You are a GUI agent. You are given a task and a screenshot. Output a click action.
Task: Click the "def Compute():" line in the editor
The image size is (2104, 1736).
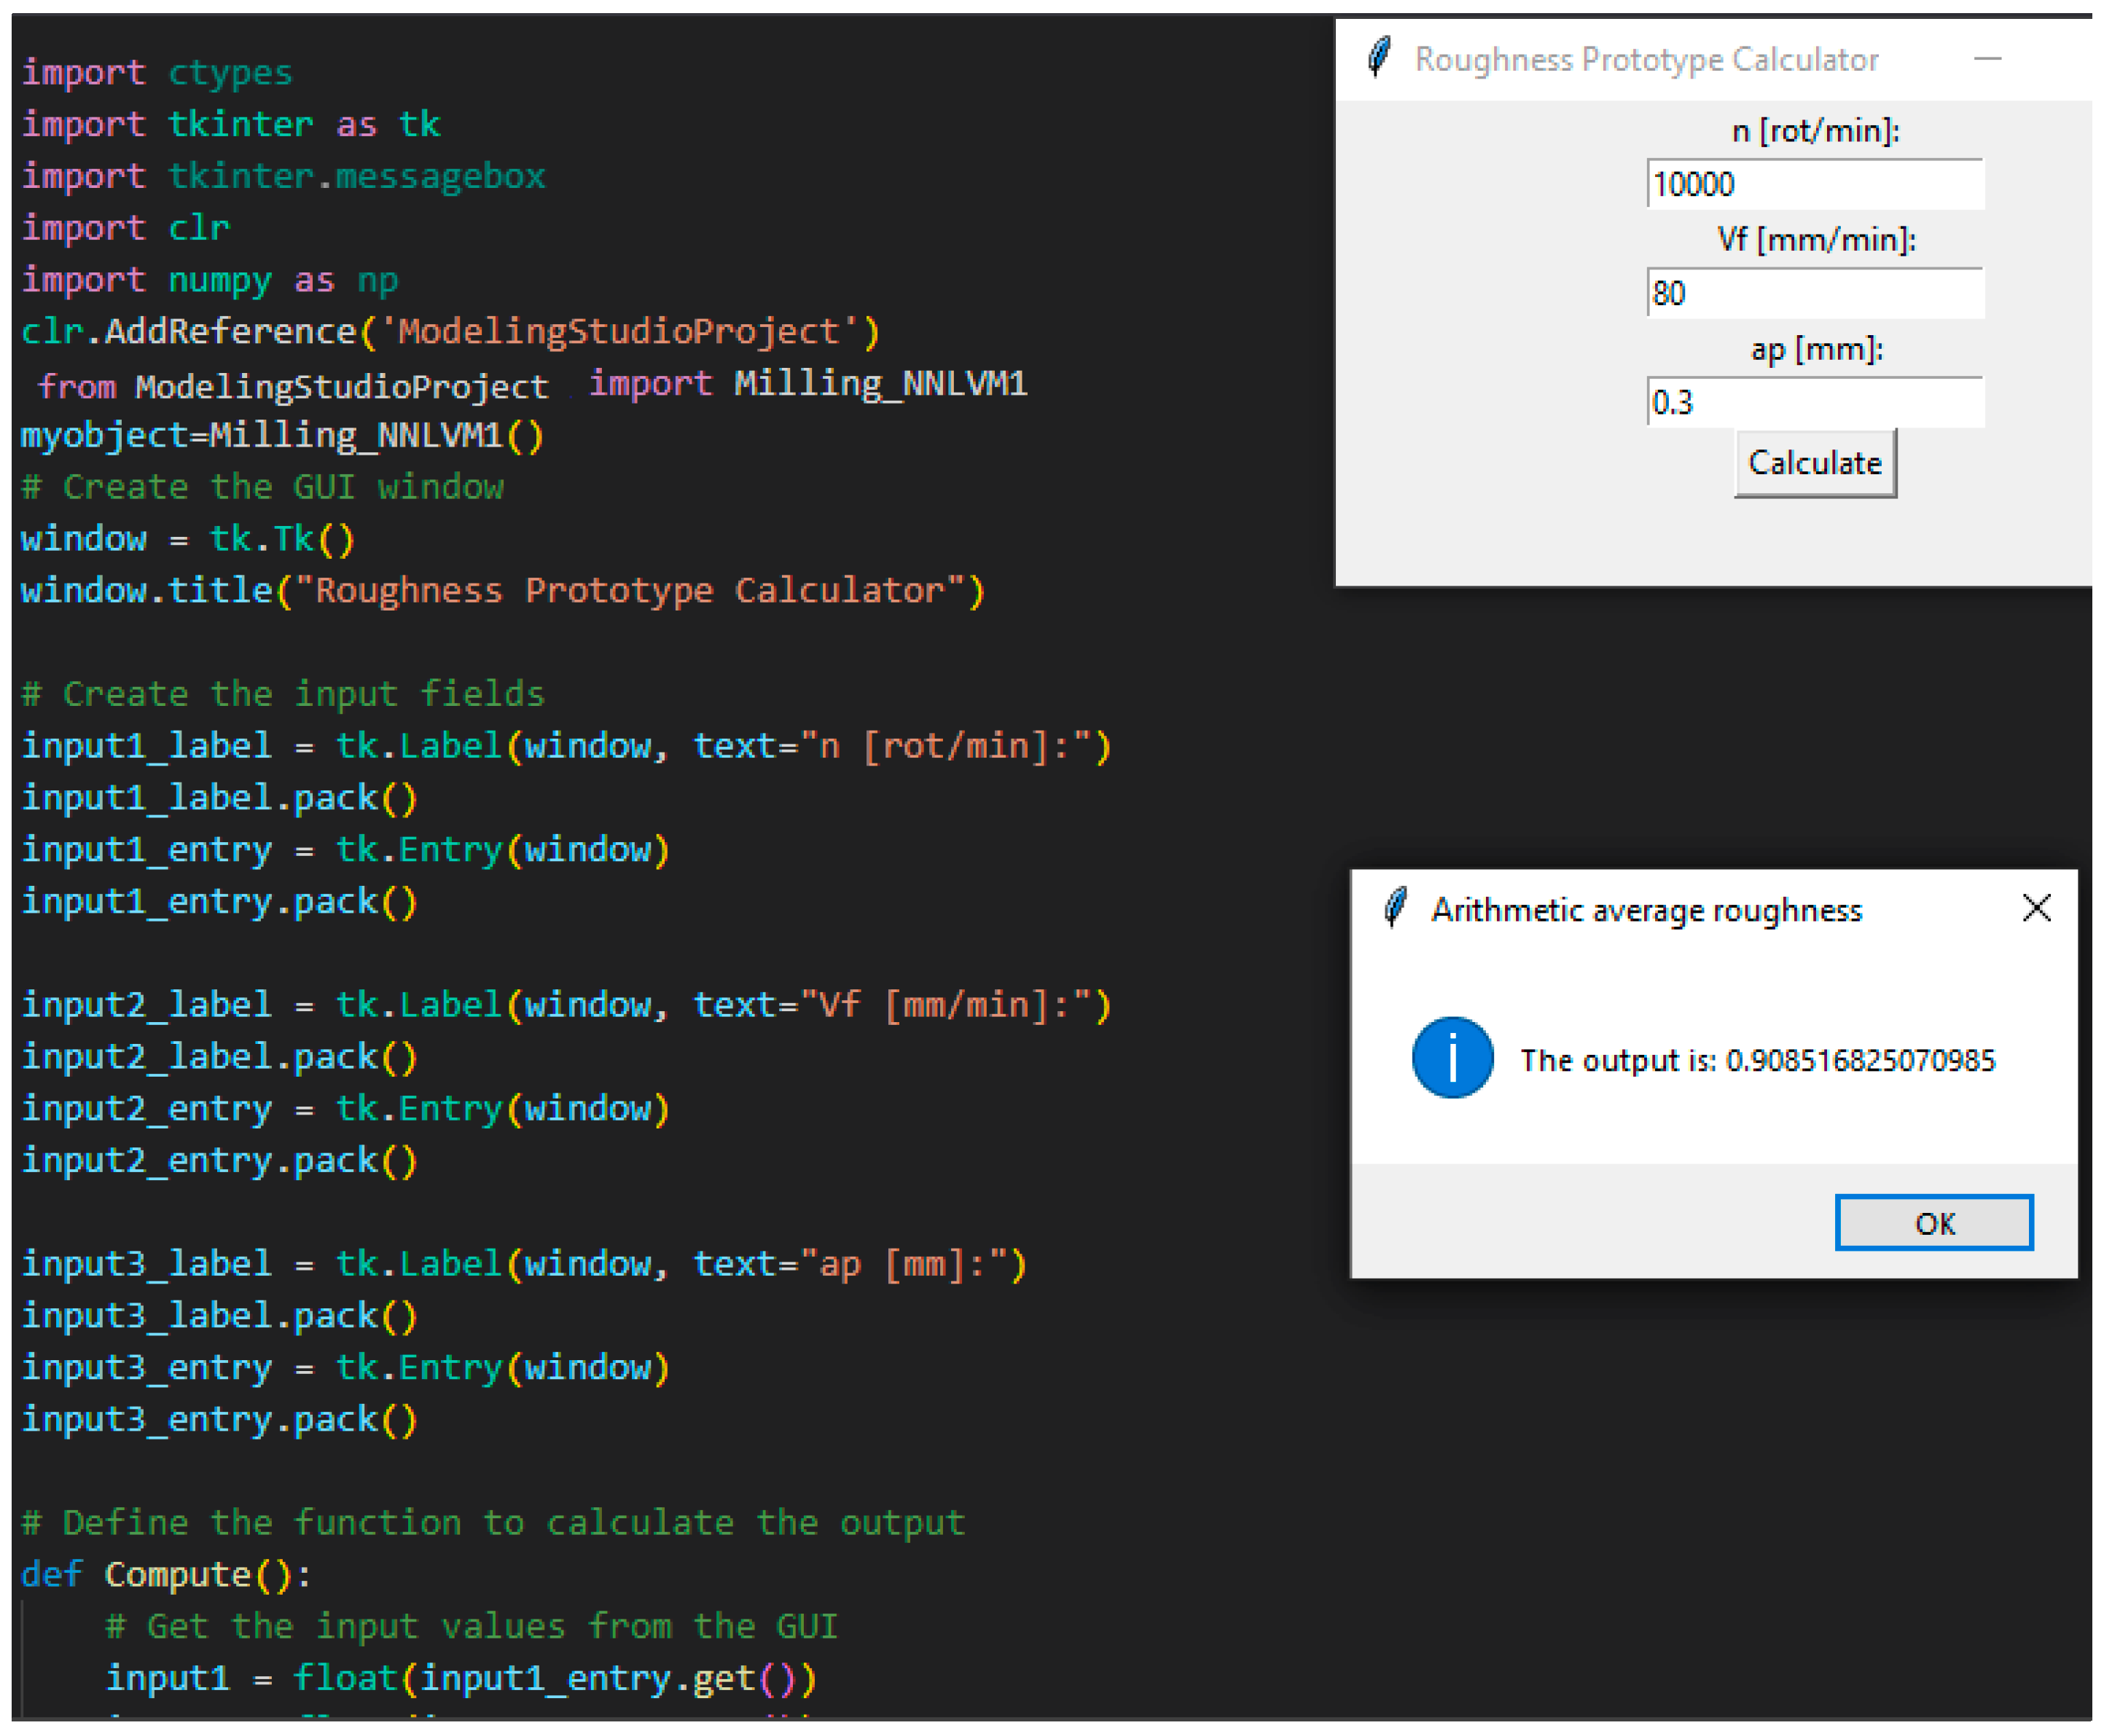pyautogui.click(x=166, y=1574)
